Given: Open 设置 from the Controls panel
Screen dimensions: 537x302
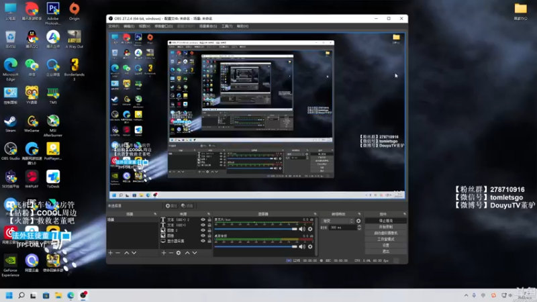Looking at the screenshot, I should (385, 245).
